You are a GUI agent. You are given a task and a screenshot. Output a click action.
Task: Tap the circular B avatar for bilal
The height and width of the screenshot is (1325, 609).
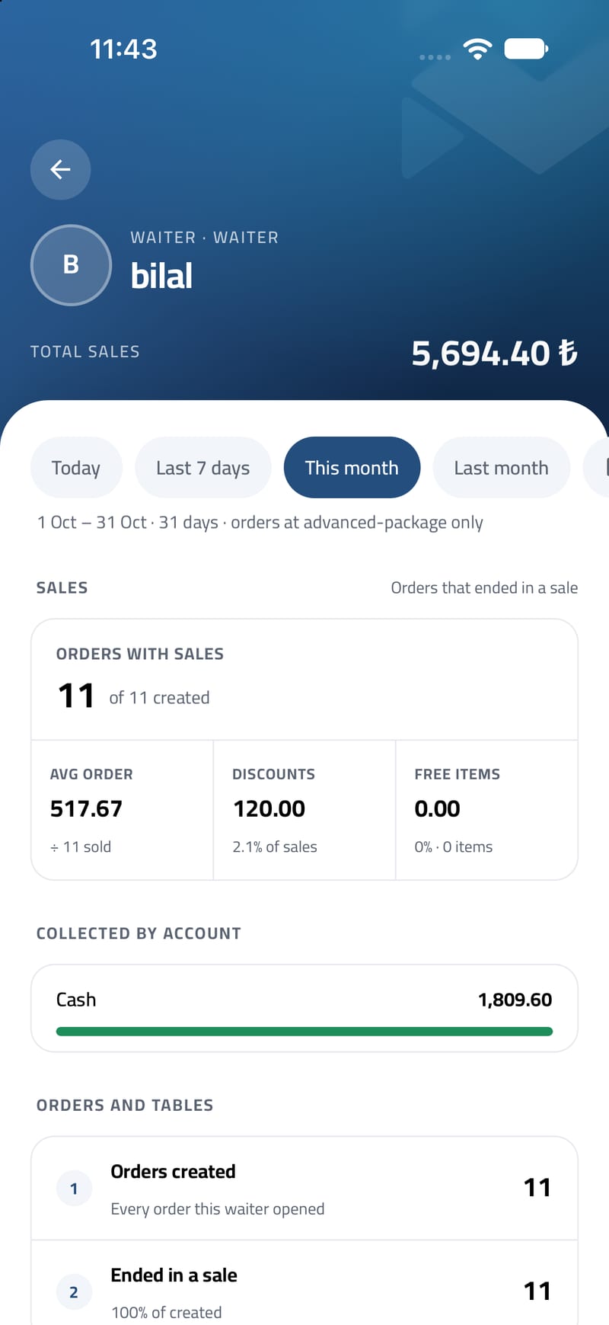pos(71,265)
